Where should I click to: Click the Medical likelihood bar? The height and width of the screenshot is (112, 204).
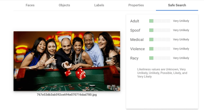[x=160, y=40]
